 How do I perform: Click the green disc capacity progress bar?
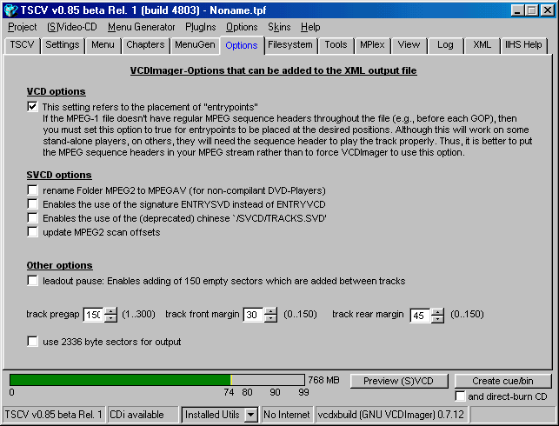pos(120,380)
